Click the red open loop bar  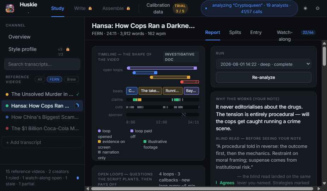click(x=189, y=82)
